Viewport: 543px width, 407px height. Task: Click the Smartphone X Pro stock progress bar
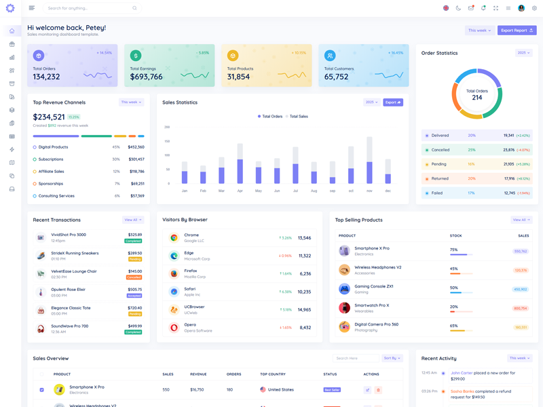tap(461, 255)
